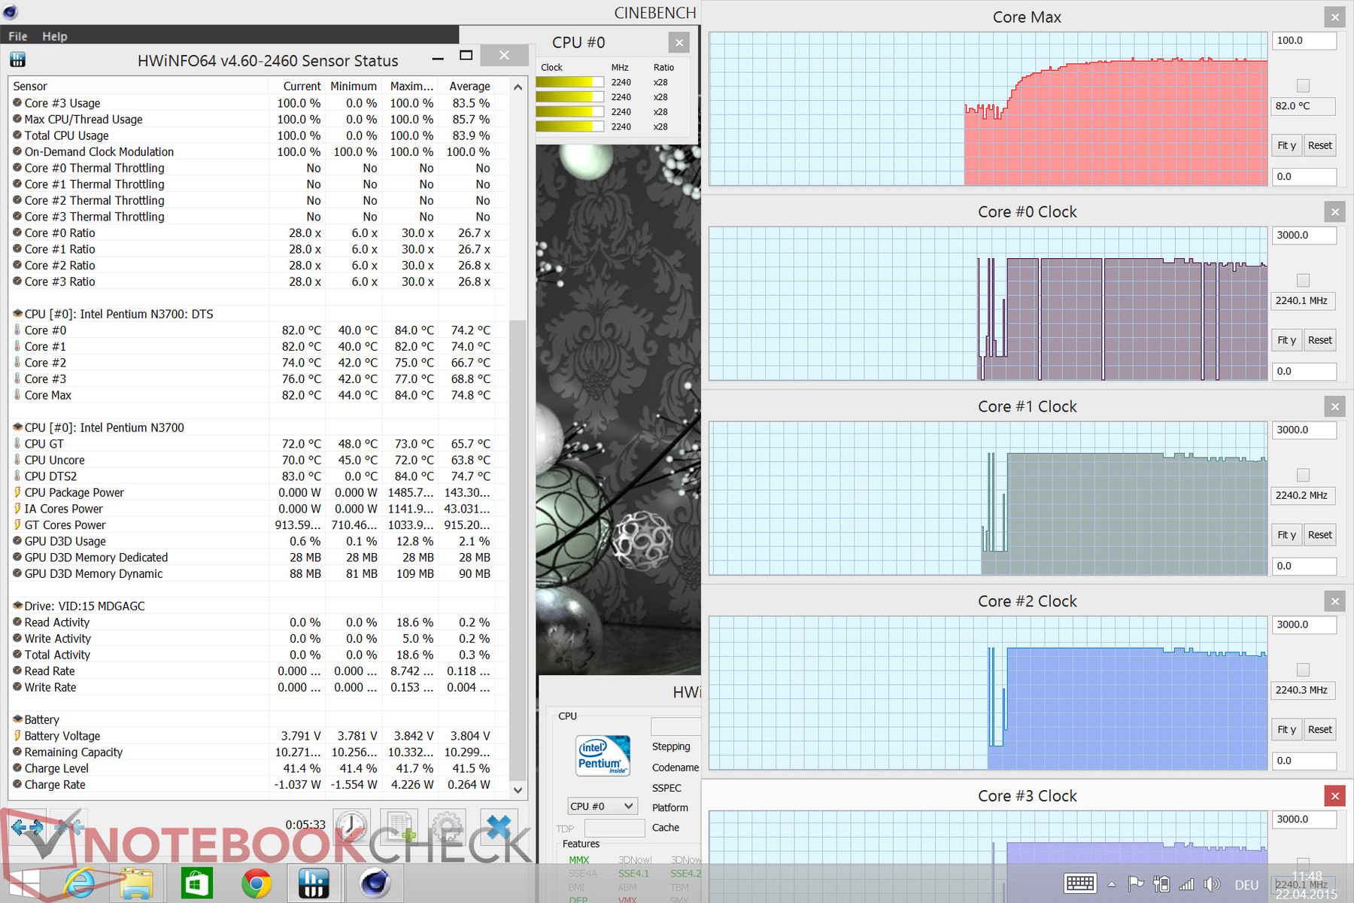The height and width of the screenshot is (903, 1354).
Task: Select the Total CPU Usage sensor row
Action: [x=258, y=135]
